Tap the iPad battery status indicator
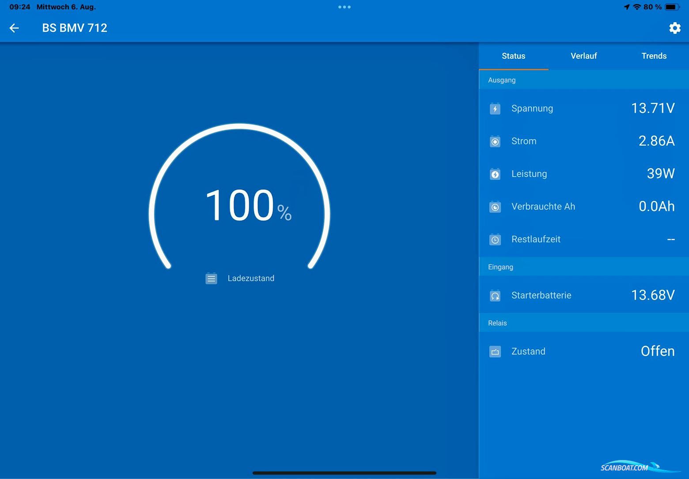Image resolution: width=689 pixels, height=479 pixels. coord(671,7)
